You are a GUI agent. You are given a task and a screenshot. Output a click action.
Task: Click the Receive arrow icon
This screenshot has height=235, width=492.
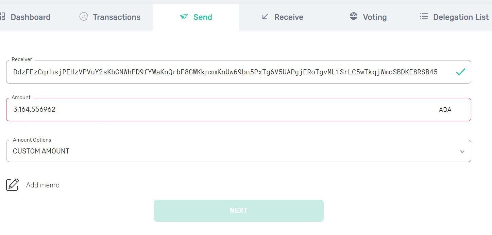pyautogui.click(x=265, y=17)
